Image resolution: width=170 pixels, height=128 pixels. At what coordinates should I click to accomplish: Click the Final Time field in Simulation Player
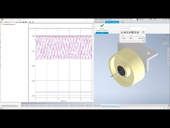tap(124, 35)
